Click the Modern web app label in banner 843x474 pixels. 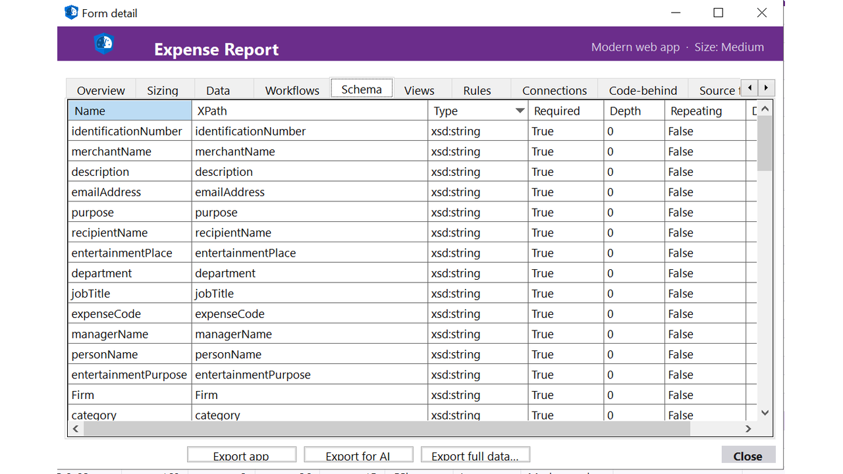pos(636,47)
